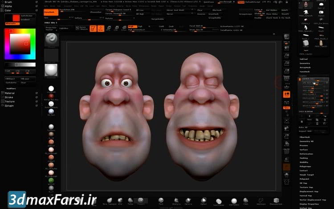Click the FillLayer button
This screenshot has width=334, height=209.
25,79
